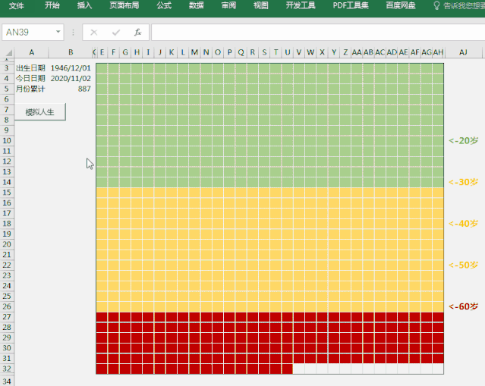Click the select-all corner of the sheet
This screenshot has height=386, width=485.
7,52
